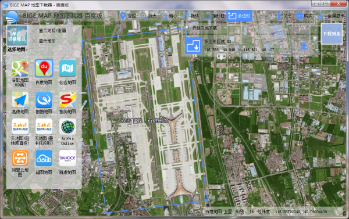Open the download list (下载列表) panel
The width and height of the screenshot is (349, 219).
tap(332, 34)
